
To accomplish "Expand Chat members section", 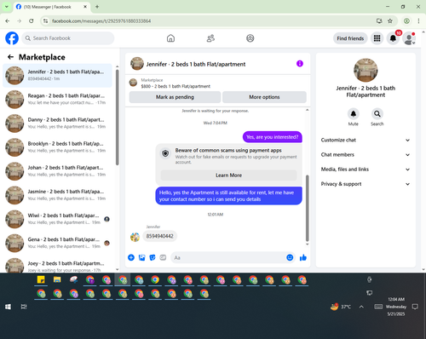I will 366,155.
